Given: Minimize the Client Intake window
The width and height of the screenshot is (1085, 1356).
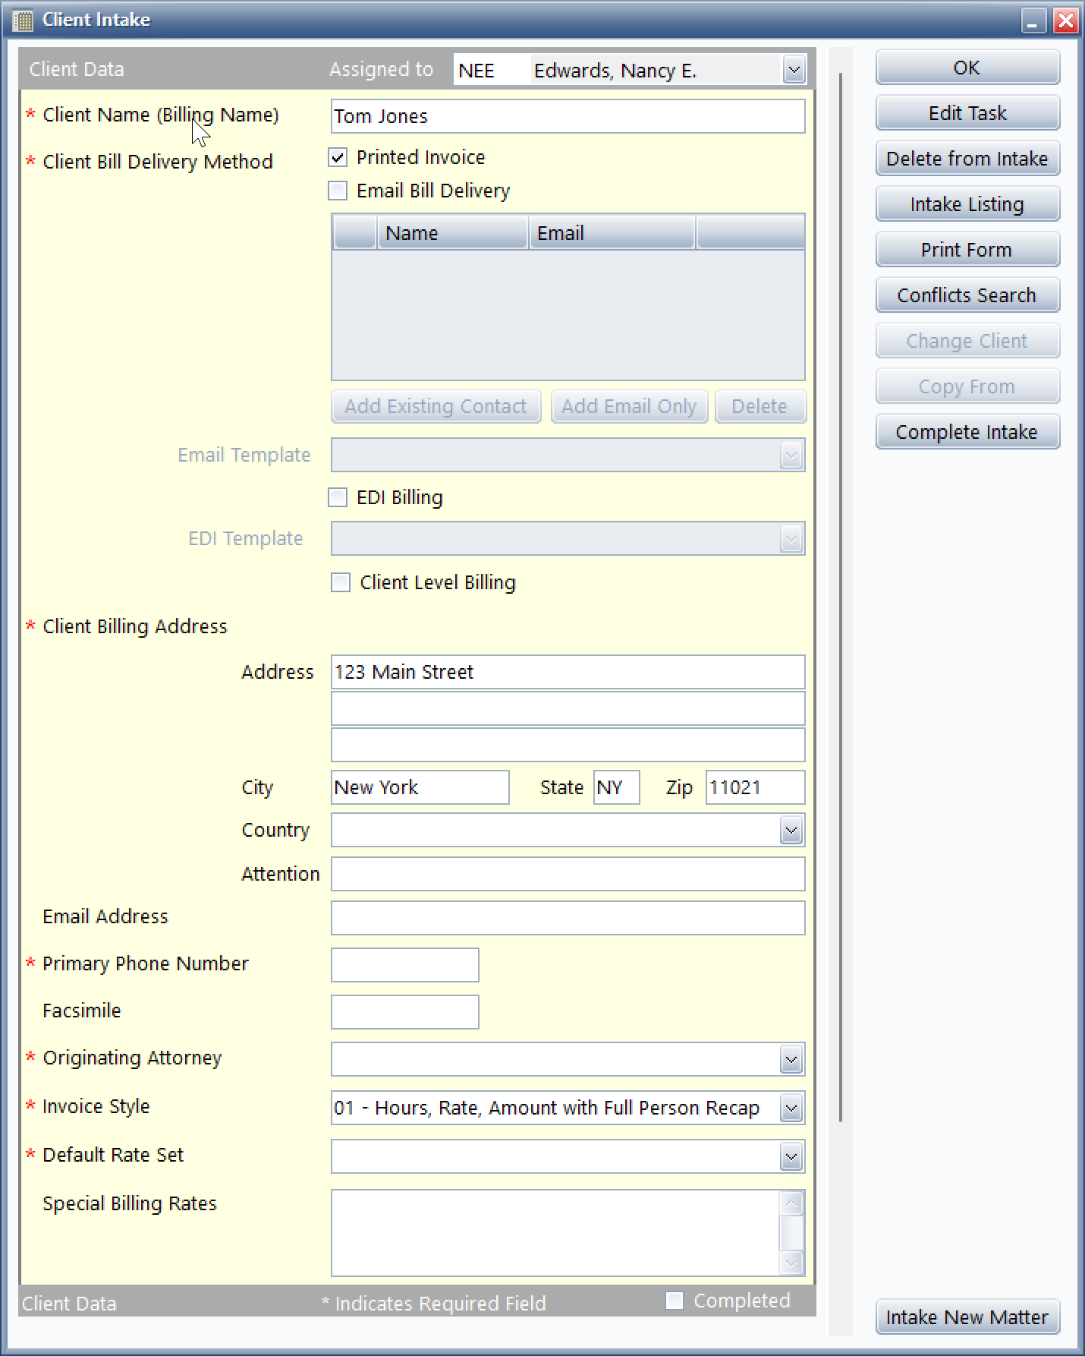Looking at the screenshot, I should point(1033,20).
